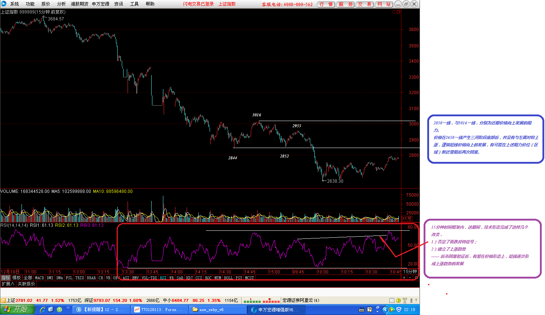The height and width of the screenshot is (315, 545).
Task: Click the 中小 6484.77 index in status bar
Action: point(176,300)
